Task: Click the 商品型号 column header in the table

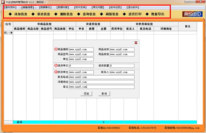Action: pyautogui.click(x=47, y=29)
